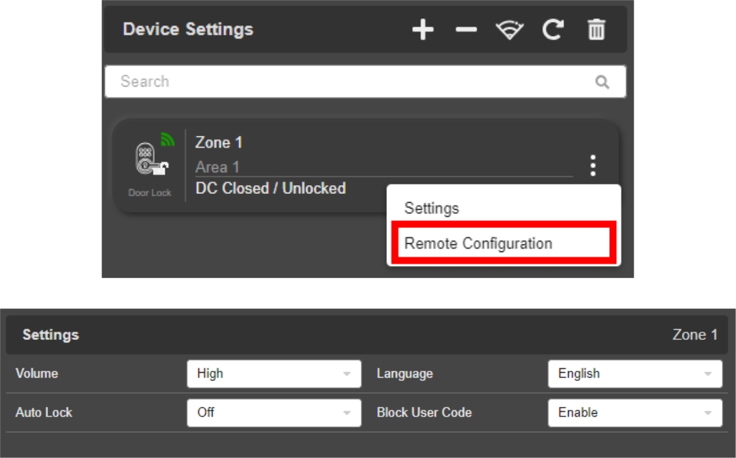Image resolution: width=736 pixels, height=458 pixels.
Task: Click the minus remove device icon
Action: coord(466,30)
